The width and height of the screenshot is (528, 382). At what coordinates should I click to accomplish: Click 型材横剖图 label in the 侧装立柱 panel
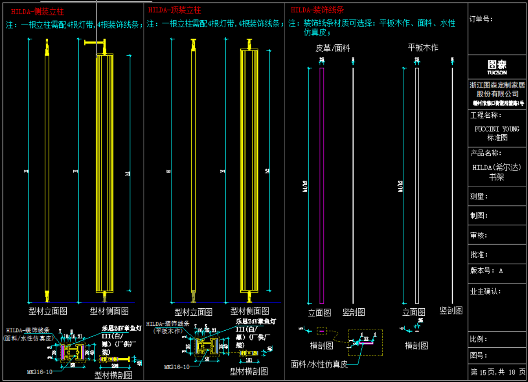pyautogui.click(x=114, y=375)
